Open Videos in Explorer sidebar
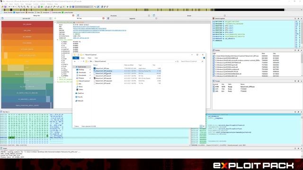The image size is (303, 170). (x=81, y=89)
